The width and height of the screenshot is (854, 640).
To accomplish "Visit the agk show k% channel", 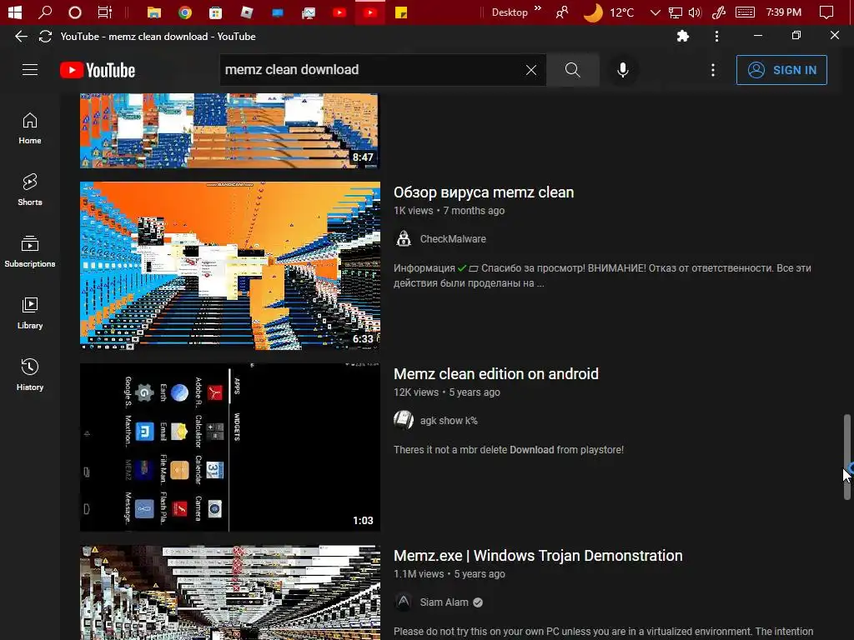I will (449, 421).
